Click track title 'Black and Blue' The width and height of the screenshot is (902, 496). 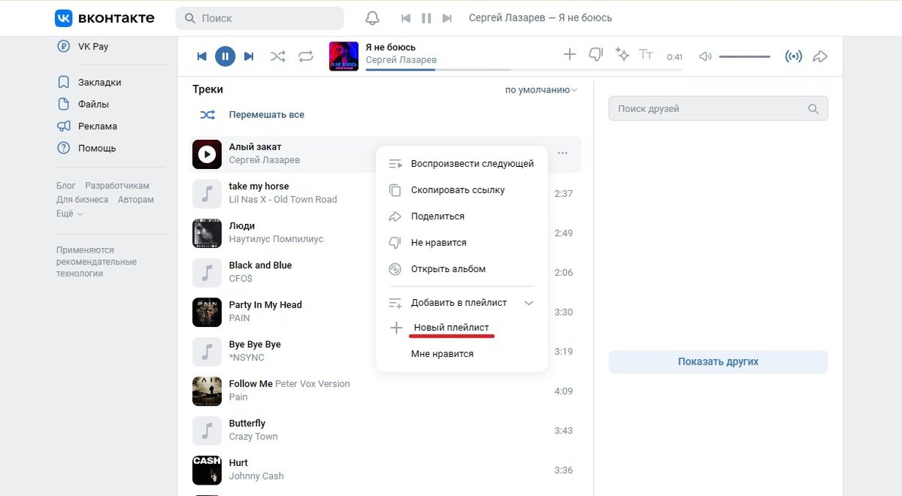point(260,265)
